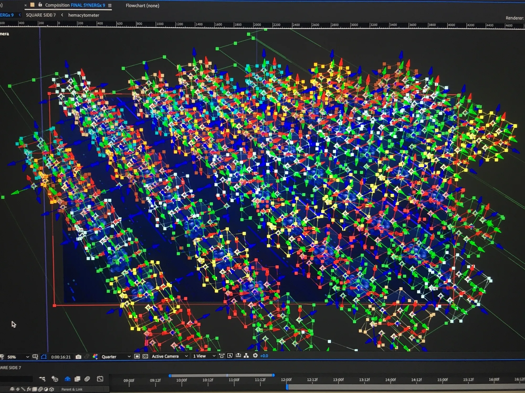Click the current time 0:00:16:21
525x393 pixels.
point(61,357)
